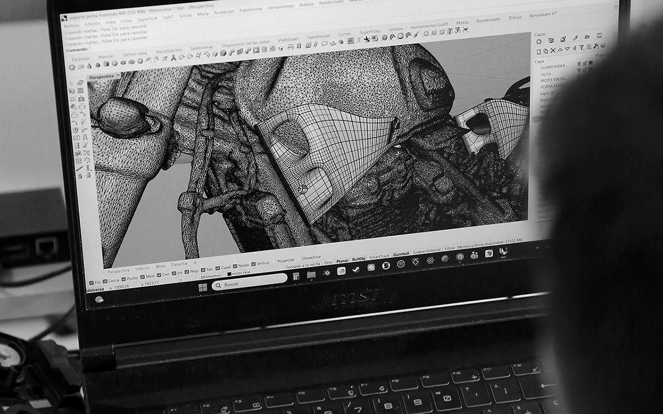
Task: Click the new layer icon in Capas
Action: (539, 51)
